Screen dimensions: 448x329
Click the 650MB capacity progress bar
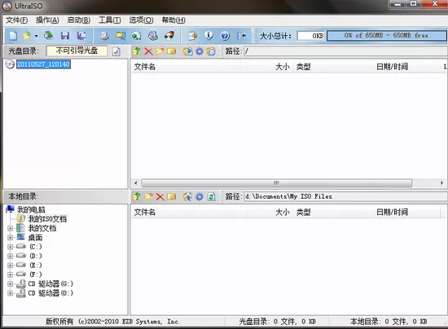coord(387,36)
